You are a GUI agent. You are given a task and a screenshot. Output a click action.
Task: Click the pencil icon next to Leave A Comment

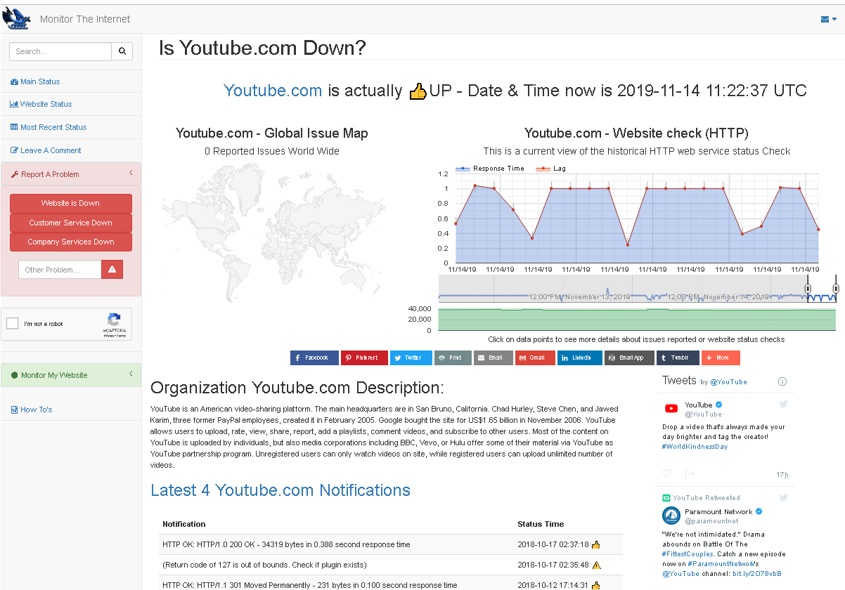click(14, 150)
